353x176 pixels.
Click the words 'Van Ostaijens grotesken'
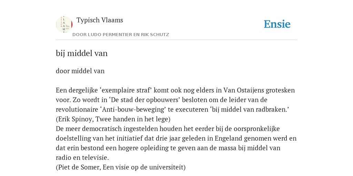click(x=259, y=90)
